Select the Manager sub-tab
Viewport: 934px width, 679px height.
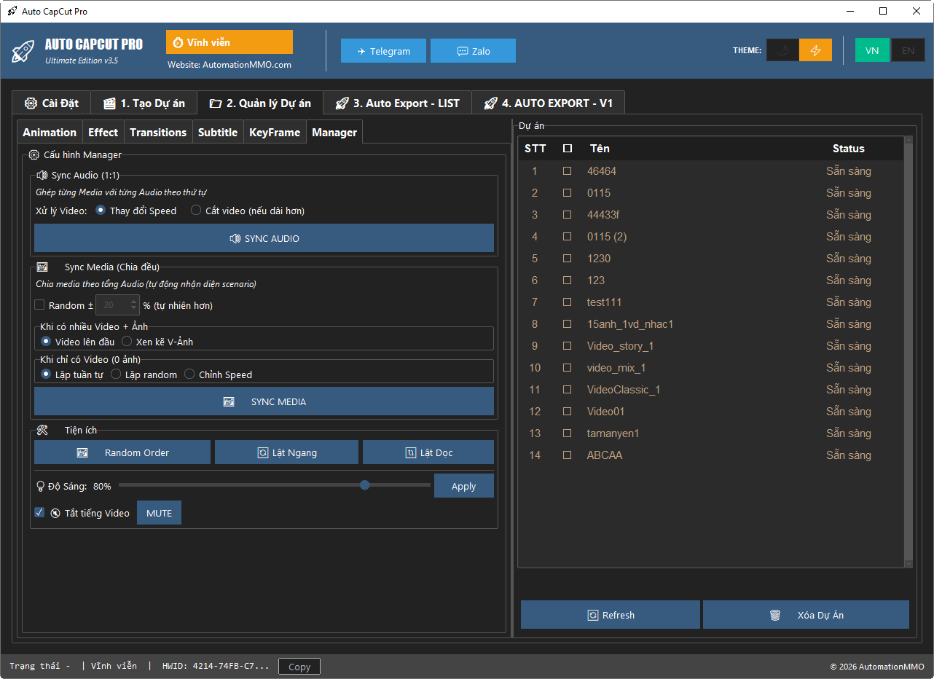(x=334, y=132)
